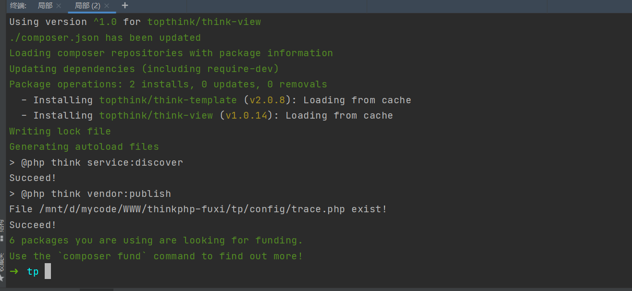Open a new terminal session tab

[x=125, y=6]
